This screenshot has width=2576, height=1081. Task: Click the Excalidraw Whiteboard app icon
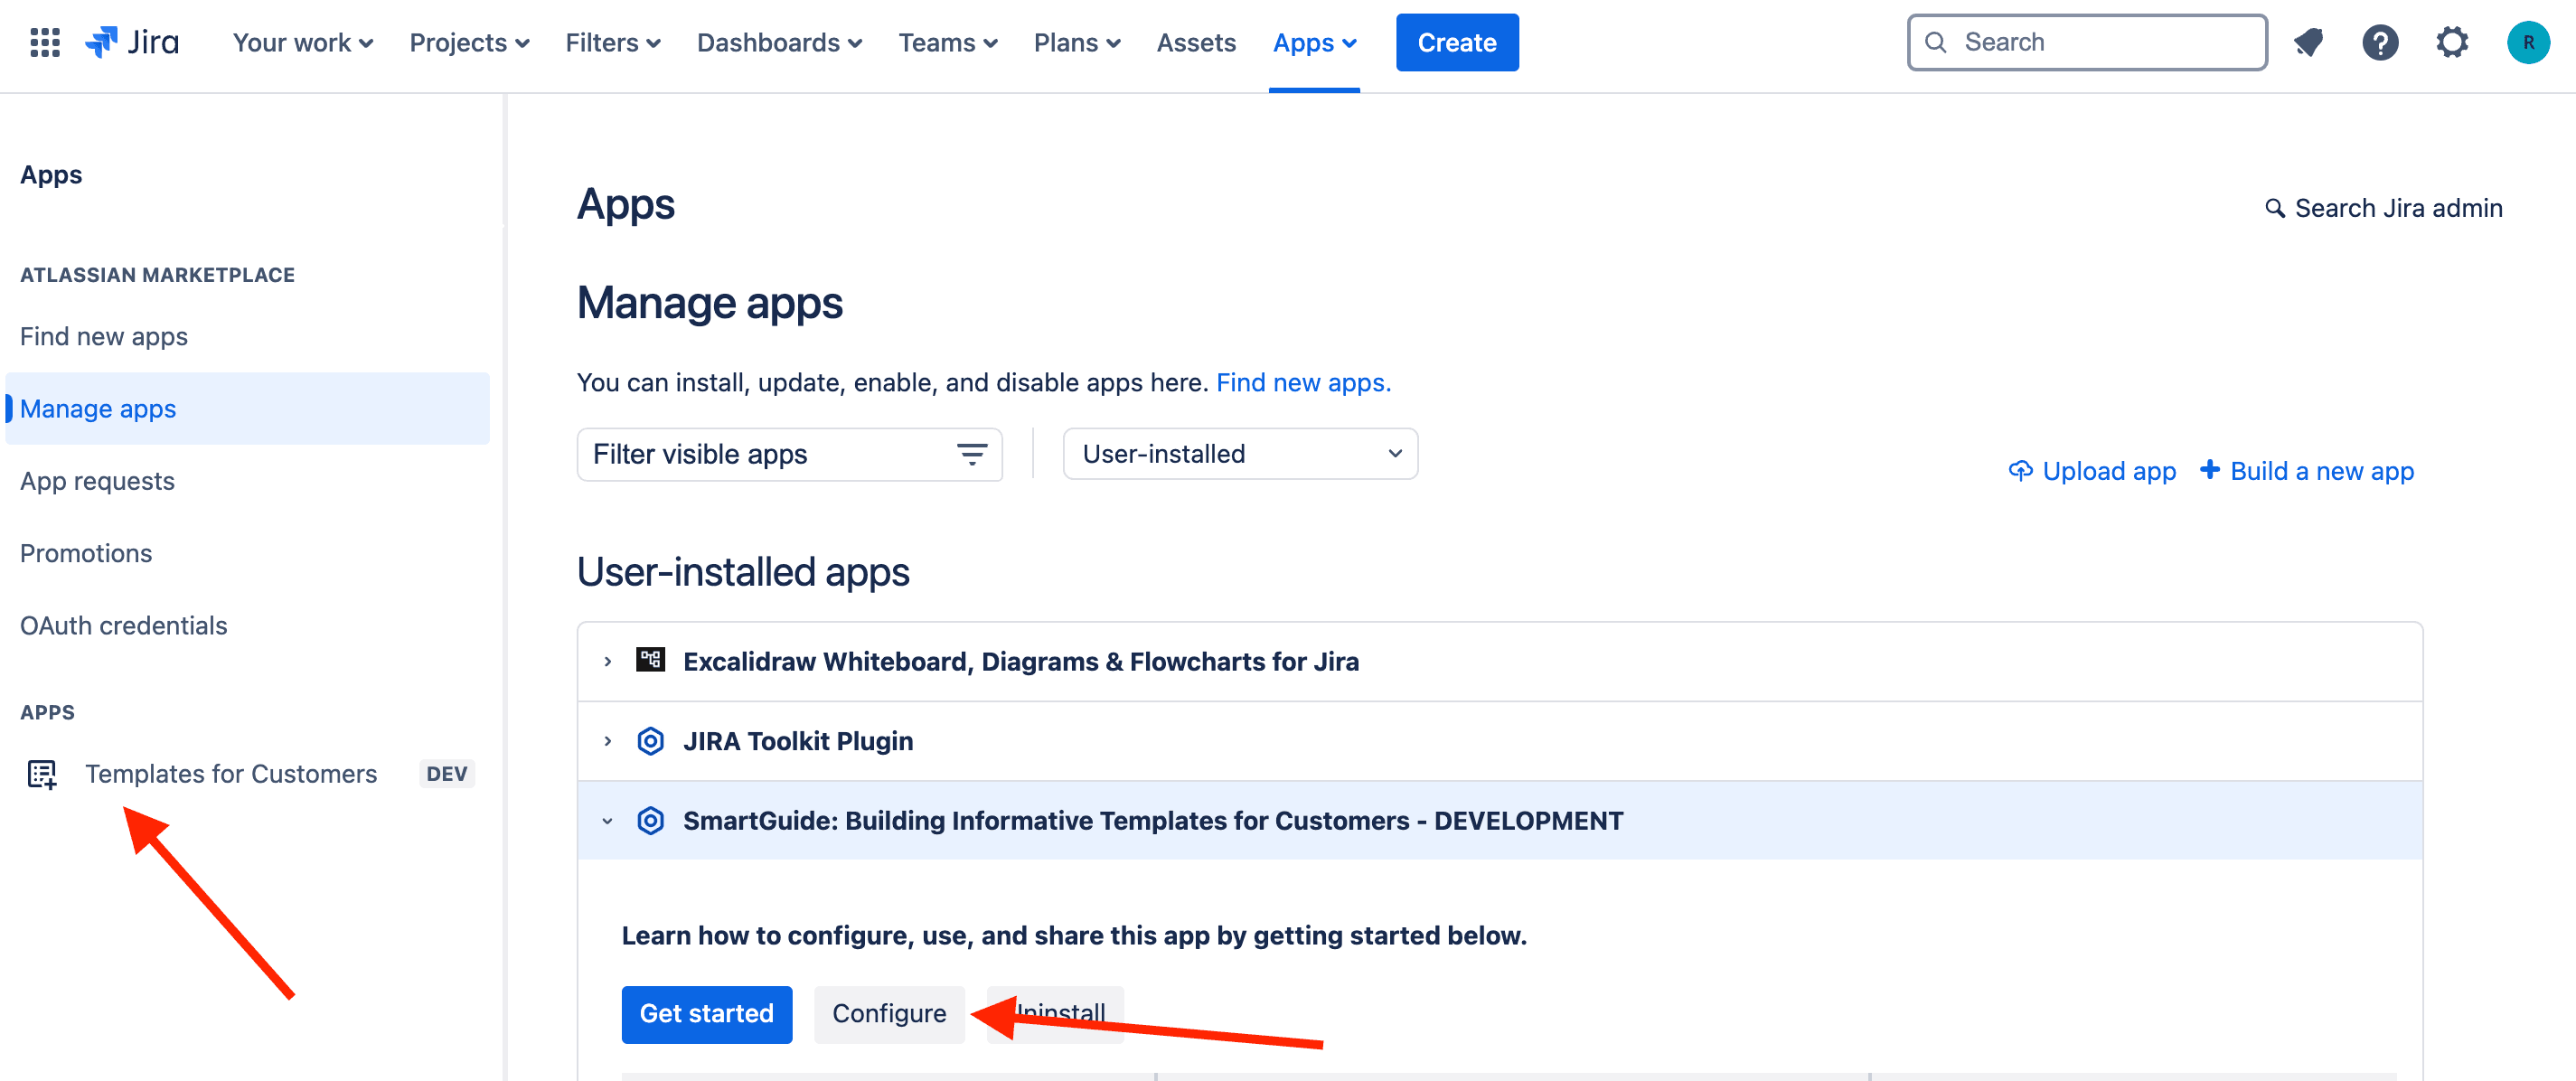[650, 660]
